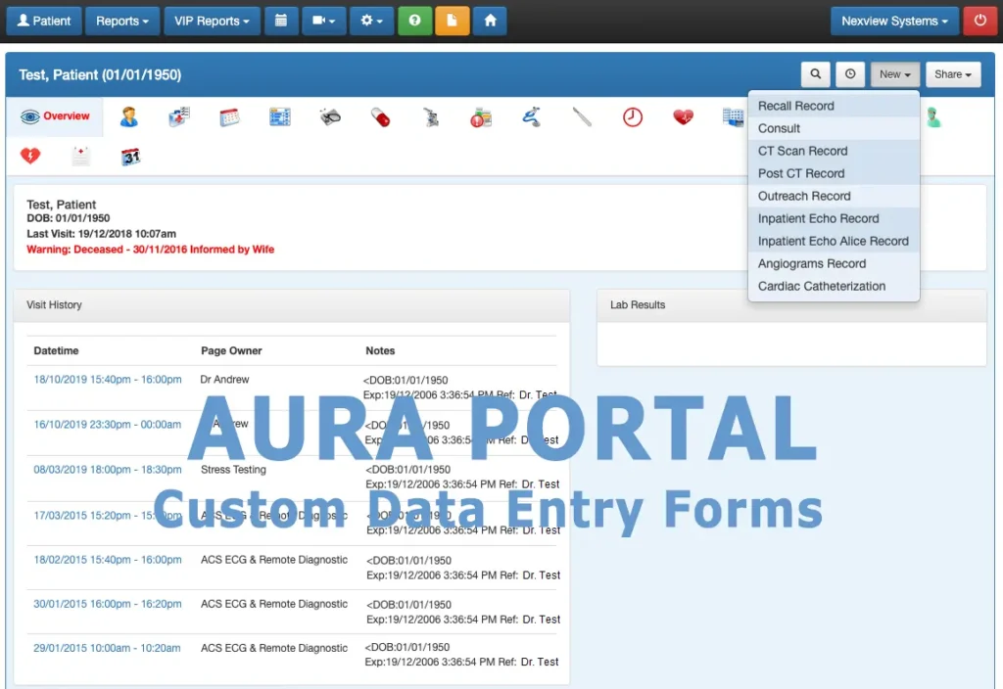This screenshot has width=1003, height=689.
Task: Choose CT Scan Record menu entry
Action: tap(834, 151)
